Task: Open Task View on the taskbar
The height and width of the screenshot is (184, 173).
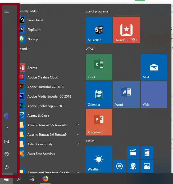Action: 31,179
